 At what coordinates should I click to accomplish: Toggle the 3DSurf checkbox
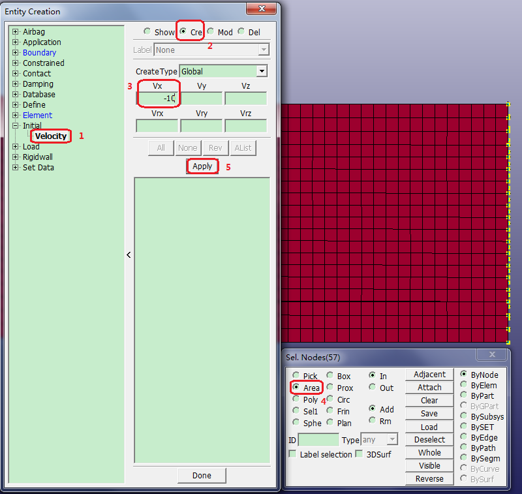(x=360, y=454)
